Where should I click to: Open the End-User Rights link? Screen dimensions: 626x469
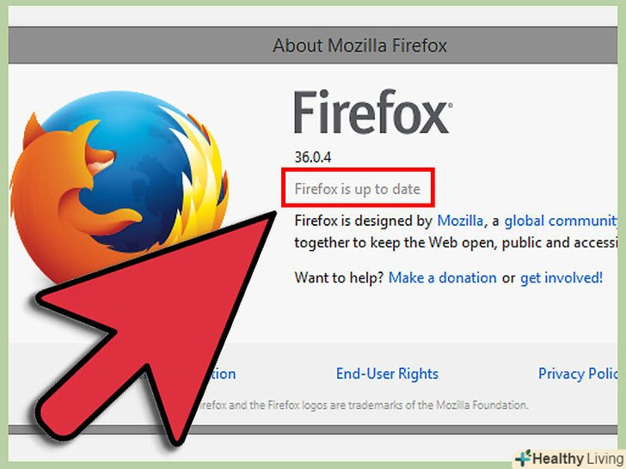387,374
